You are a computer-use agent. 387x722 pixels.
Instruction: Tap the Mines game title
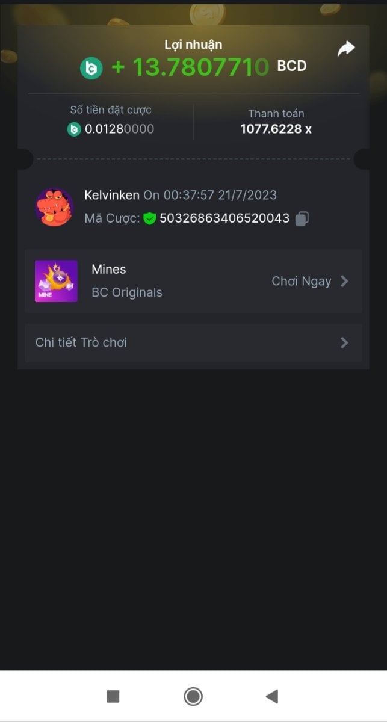[x=109, y=269]
